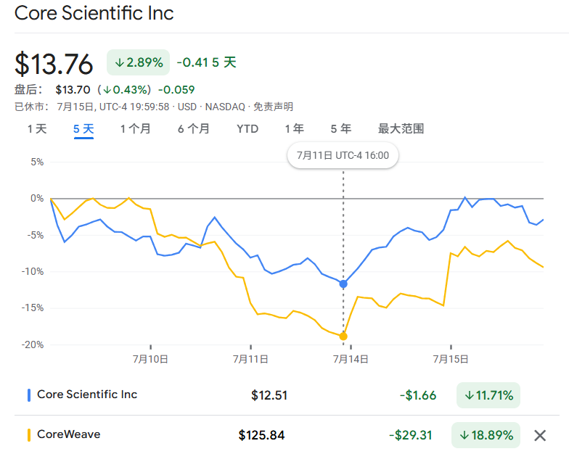Select the 最大范围 range tab
Screen dimensions: 569x454
coord(401,129)
